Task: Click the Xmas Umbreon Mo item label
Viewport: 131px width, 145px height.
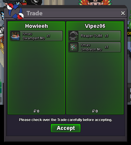Action: coord(91,47)
